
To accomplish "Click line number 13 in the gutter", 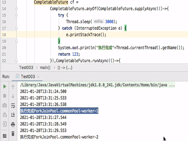I will click(x=4, y=2).
